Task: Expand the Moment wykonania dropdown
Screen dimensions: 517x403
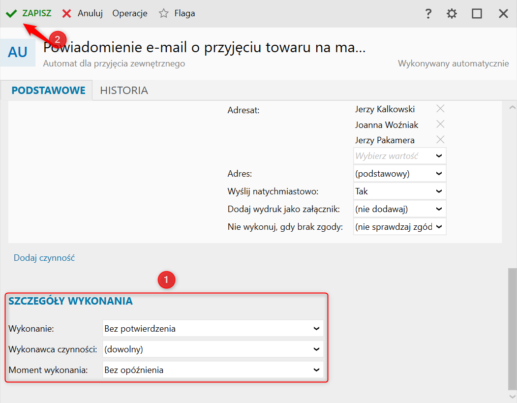Action: pyautogui.click(x=213, y=370)
